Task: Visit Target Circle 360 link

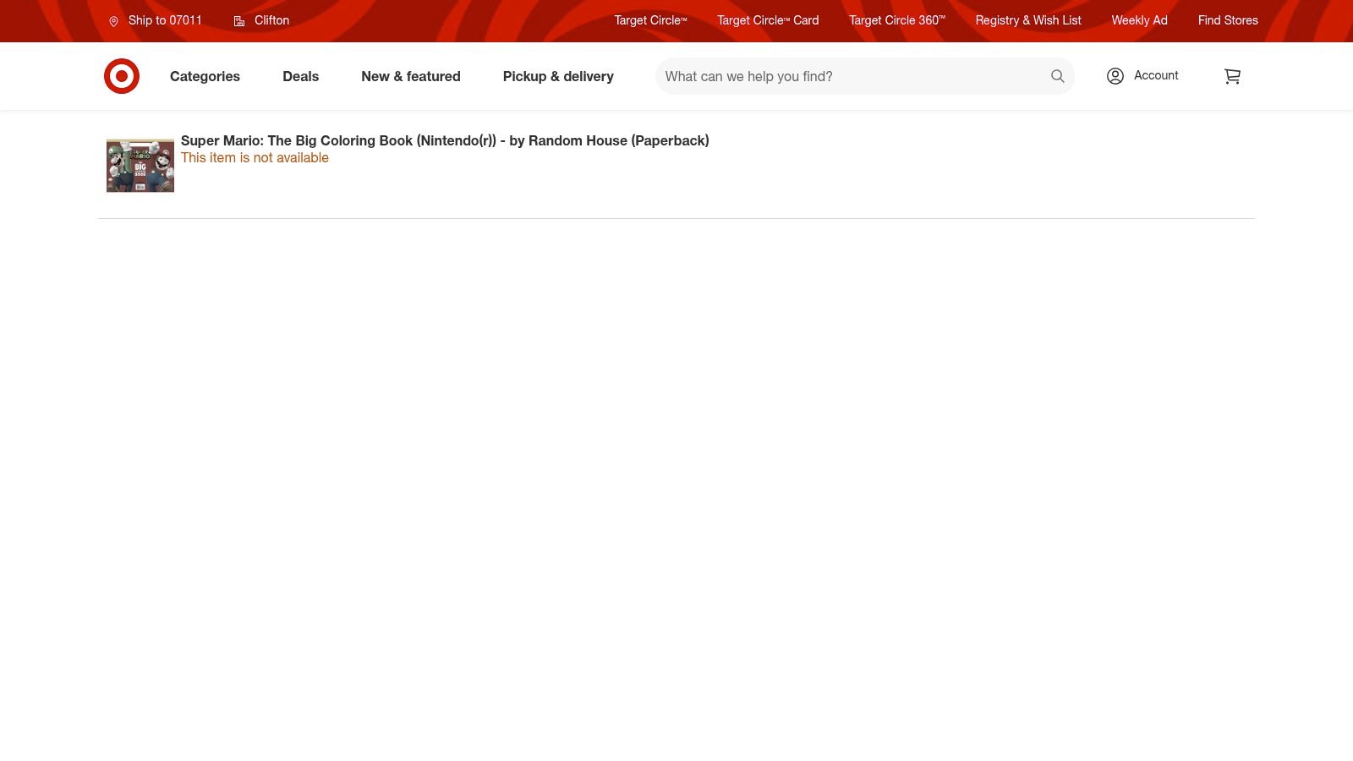Action: [896, 20]
